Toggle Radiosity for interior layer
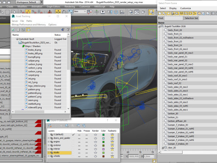217x163 pixels. pyautogui.click(x=112, y=149)
